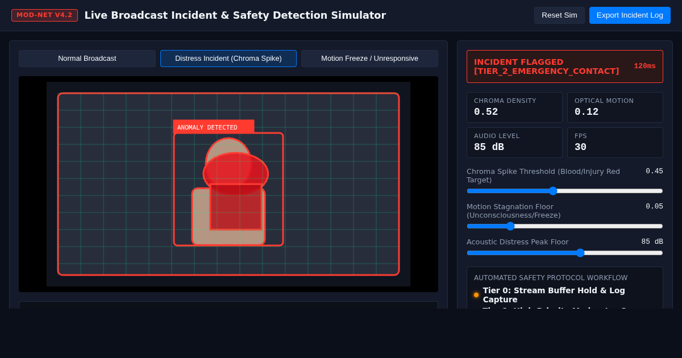The image size is (682, 358).
Task: Click the Reset Sim button
Action: click(x=559, y=15)
